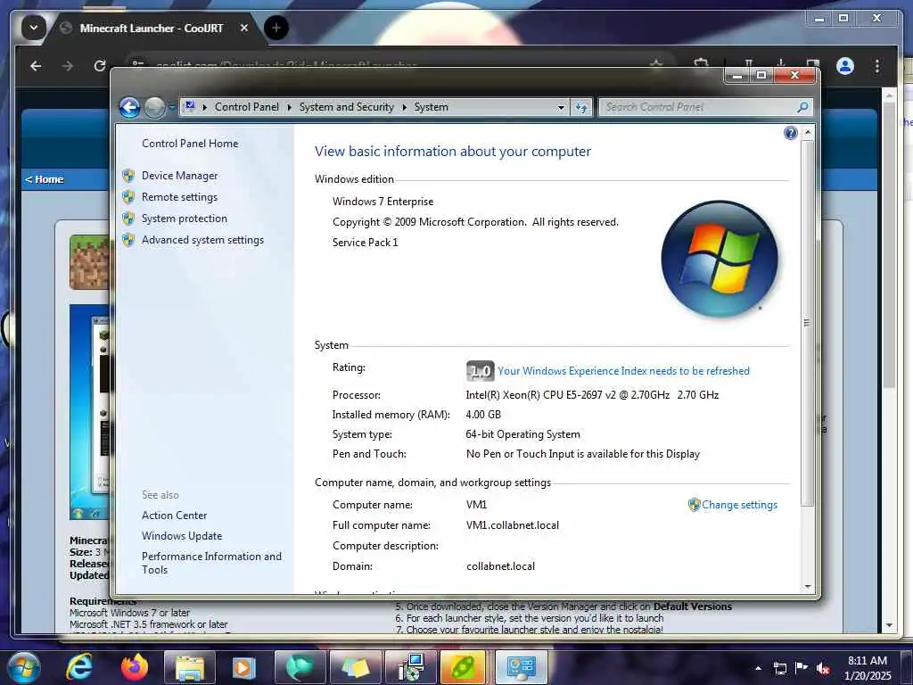Open Action Center under See also
The image size is (913, 685).
point(174,516)
